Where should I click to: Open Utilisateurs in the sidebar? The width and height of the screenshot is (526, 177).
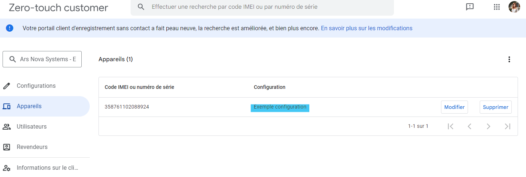pos(32,127)
